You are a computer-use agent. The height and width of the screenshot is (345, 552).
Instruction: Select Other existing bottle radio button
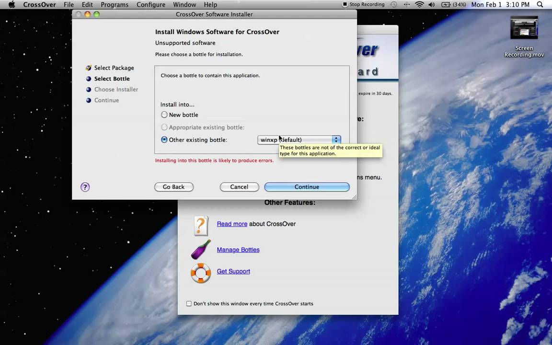pos(164,140)
